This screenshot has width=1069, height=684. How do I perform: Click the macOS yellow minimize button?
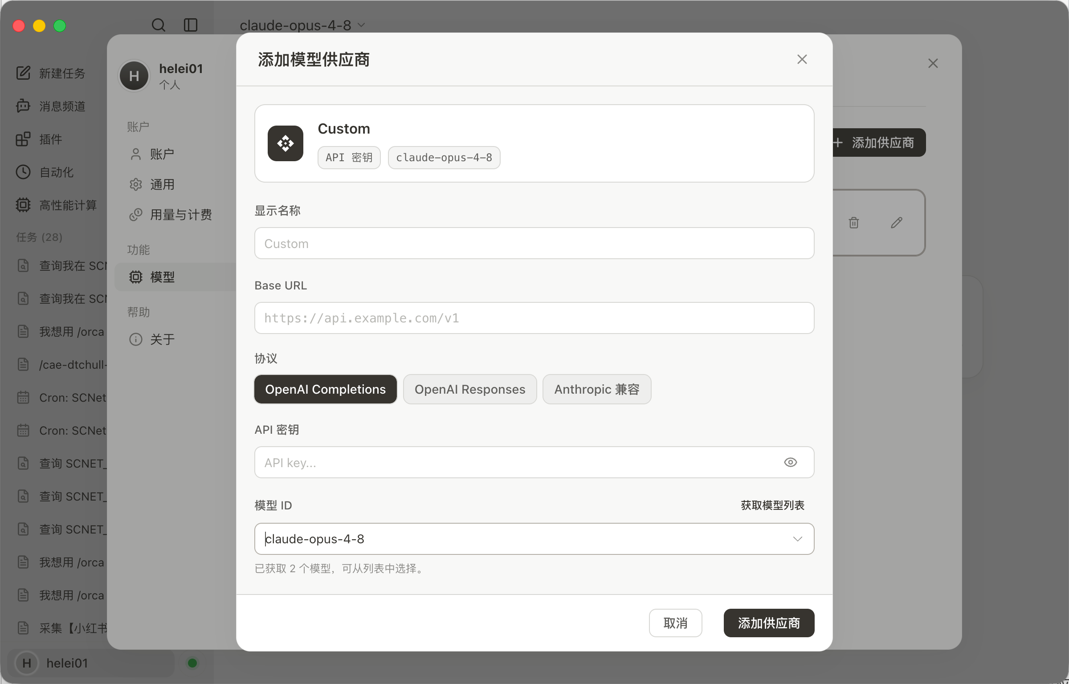[39, 26]
